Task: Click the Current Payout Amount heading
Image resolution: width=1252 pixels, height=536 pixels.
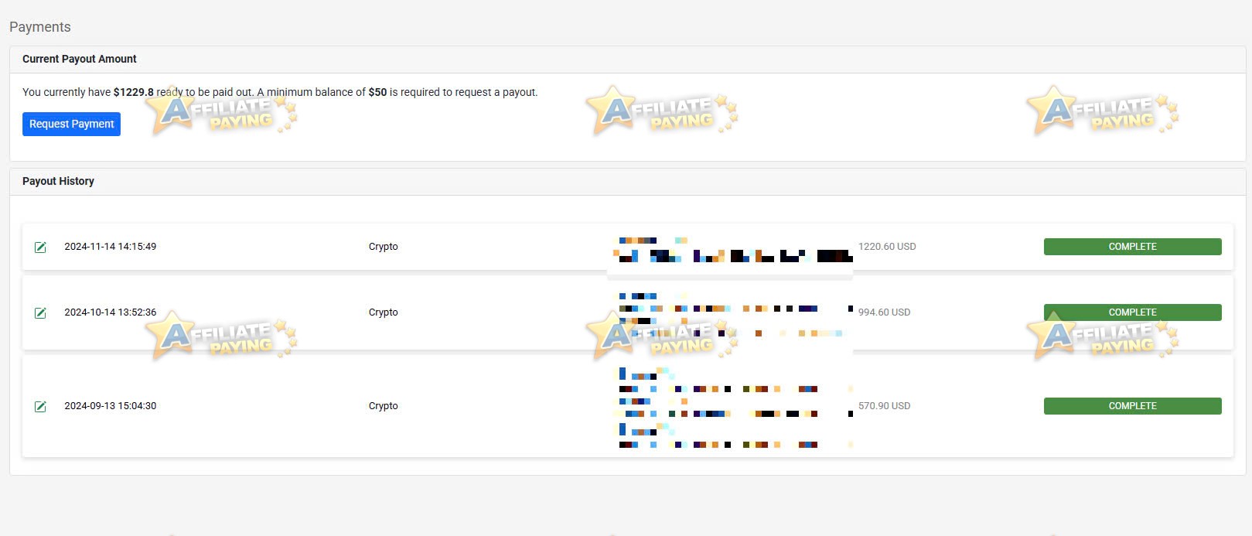Action: point(80,59)
